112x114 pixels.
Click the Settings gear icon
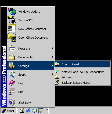coord(12,66)
